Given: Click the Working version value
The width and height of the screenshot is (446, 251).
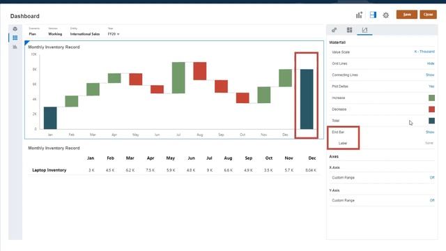Looking at the screenshot, I should [x=55, y=34].
